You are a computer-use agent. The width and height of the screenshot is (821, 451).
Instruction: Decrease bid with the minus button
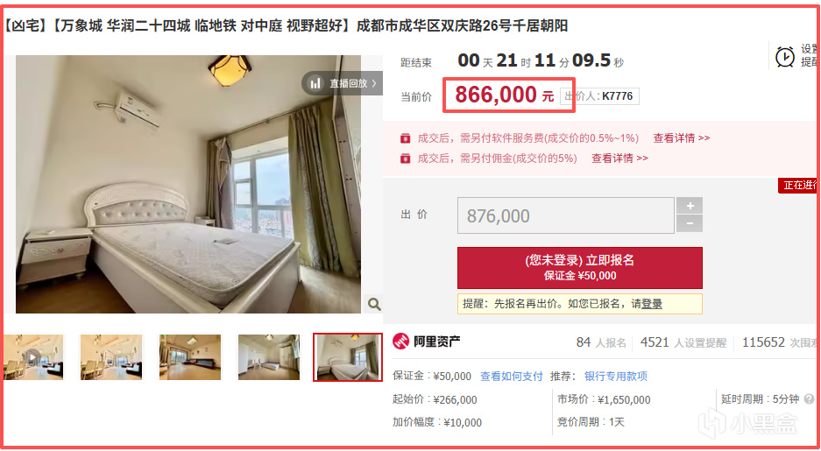point(690,224)
